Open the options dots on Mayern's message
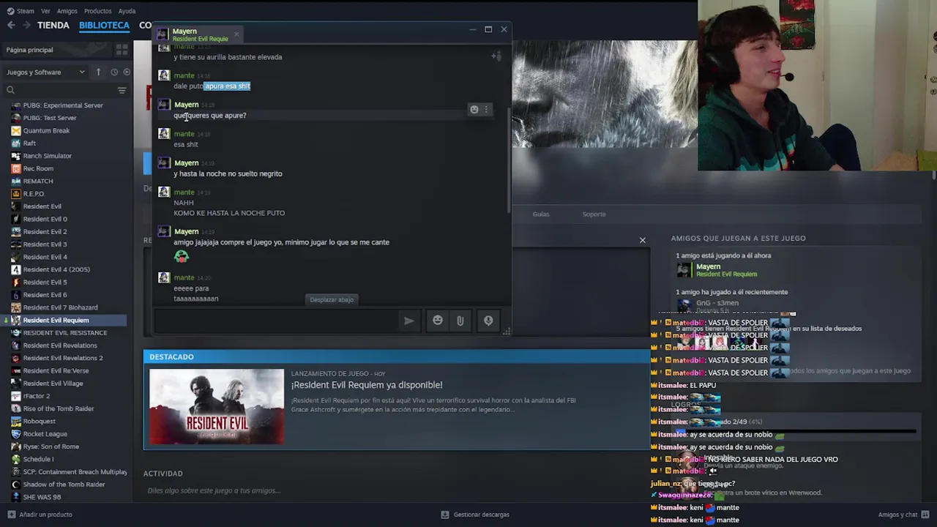The width and height of the screenshot is (937, 527). (x=486, y=110)
